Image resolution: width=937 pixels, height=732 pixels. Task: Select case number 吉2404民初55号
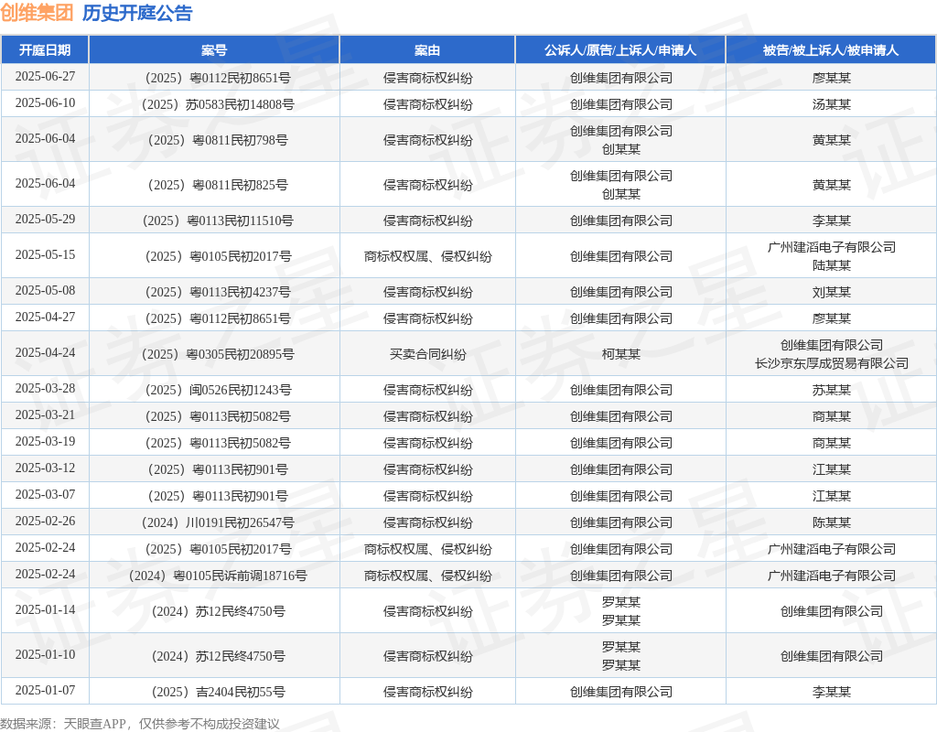(218, 692)
